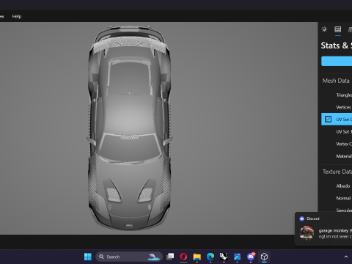Click the garage monkey avatar in notification
This screenshot has height=264, width=352.
click(307, 233)
